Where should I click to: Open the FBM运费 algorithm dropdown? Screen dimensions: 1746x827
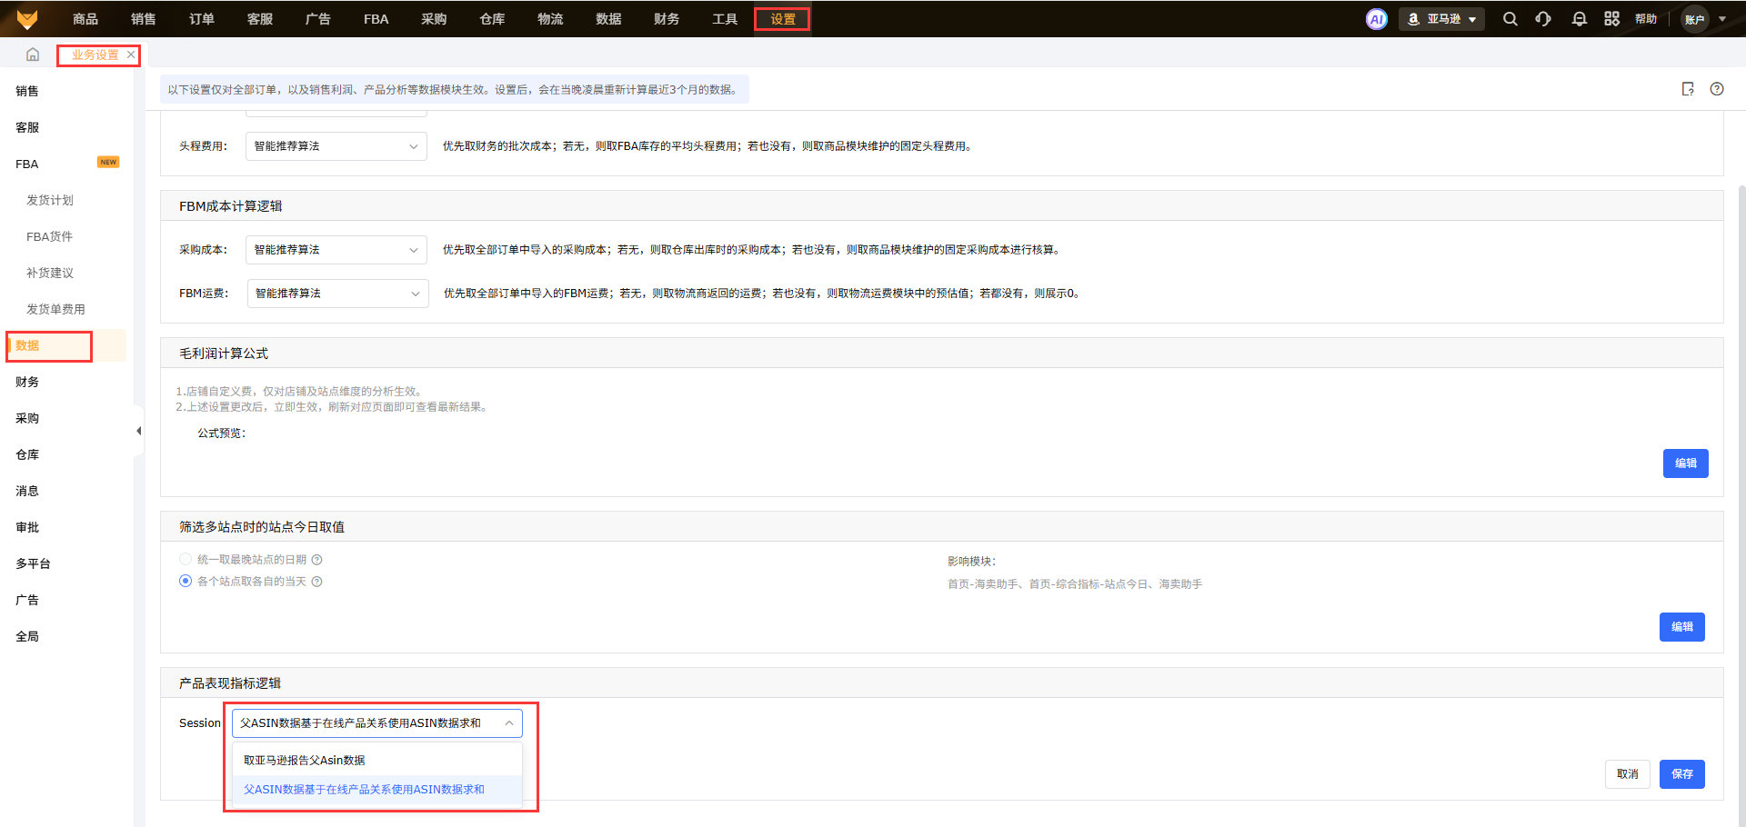pyautogui.click(x=337, y=294)
